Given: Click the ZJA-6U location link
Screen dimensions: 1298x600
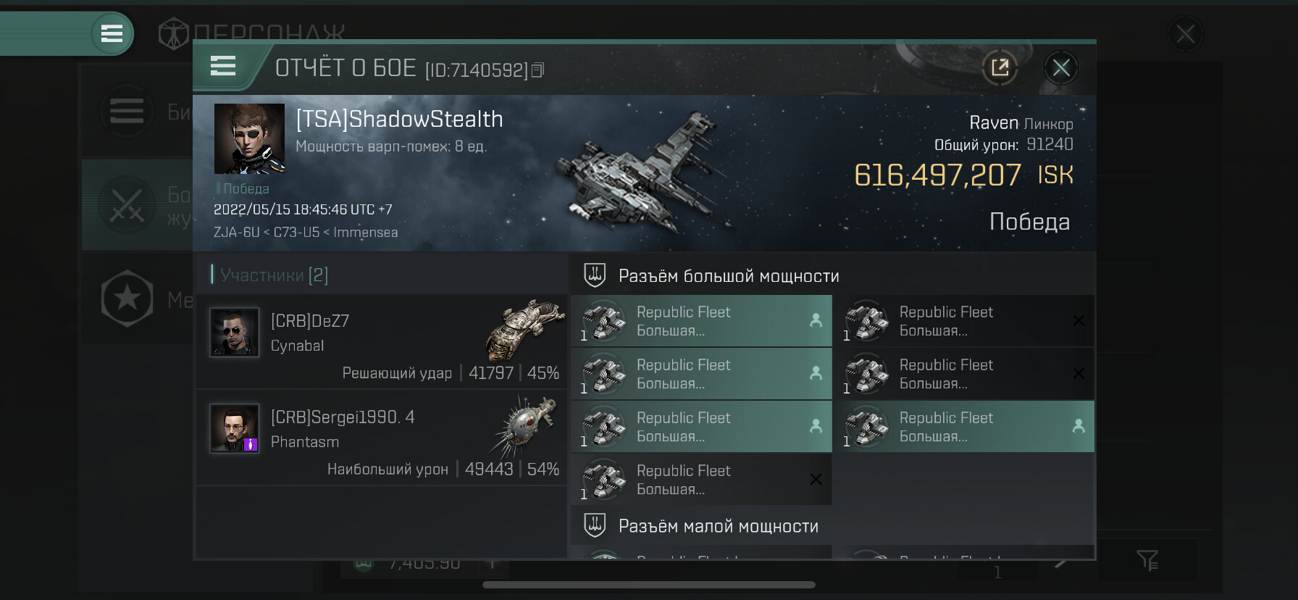Looking at the screenshot, I should [236, 233].
